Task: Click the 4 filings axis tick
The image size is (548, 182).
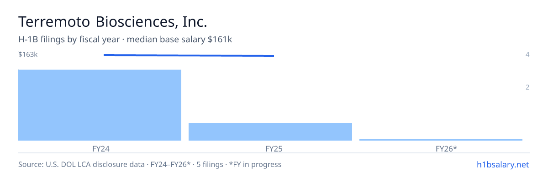Action: tap(527, 55)
